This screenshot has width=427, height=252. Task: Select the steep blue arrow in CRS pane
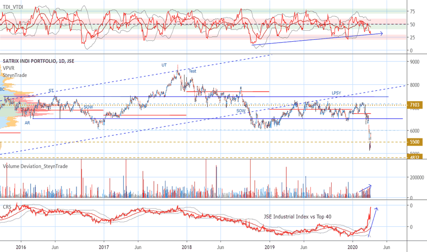pos(373,222)
